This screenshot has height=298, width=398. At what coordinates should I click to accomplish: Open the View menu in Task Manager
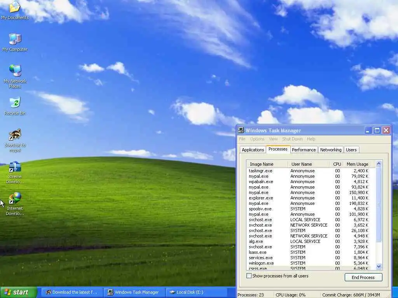(273, 139)
